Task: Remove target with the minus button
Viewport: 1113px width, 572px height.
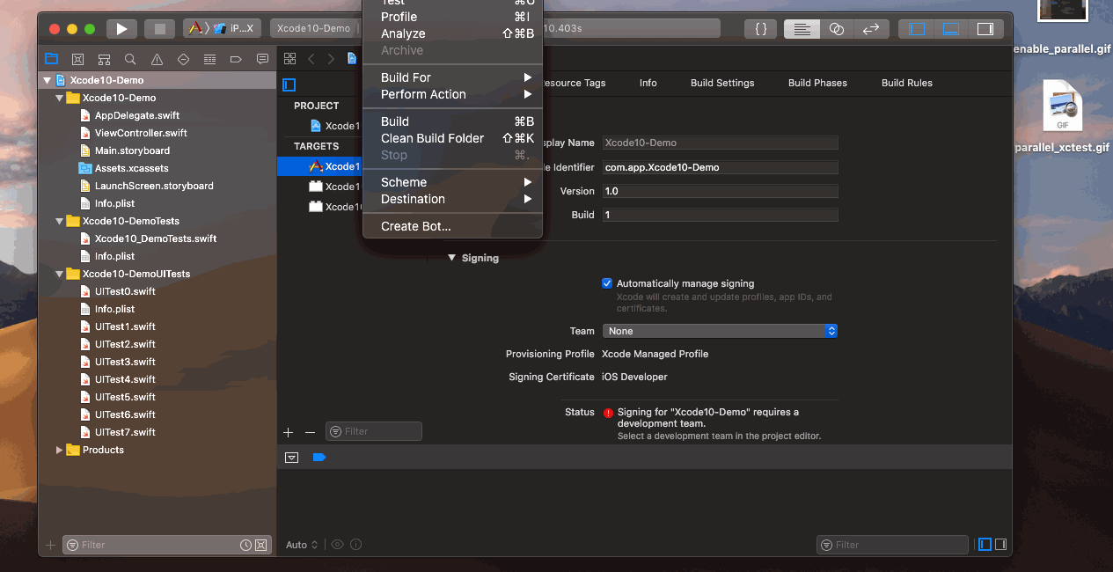Action: 310,432
